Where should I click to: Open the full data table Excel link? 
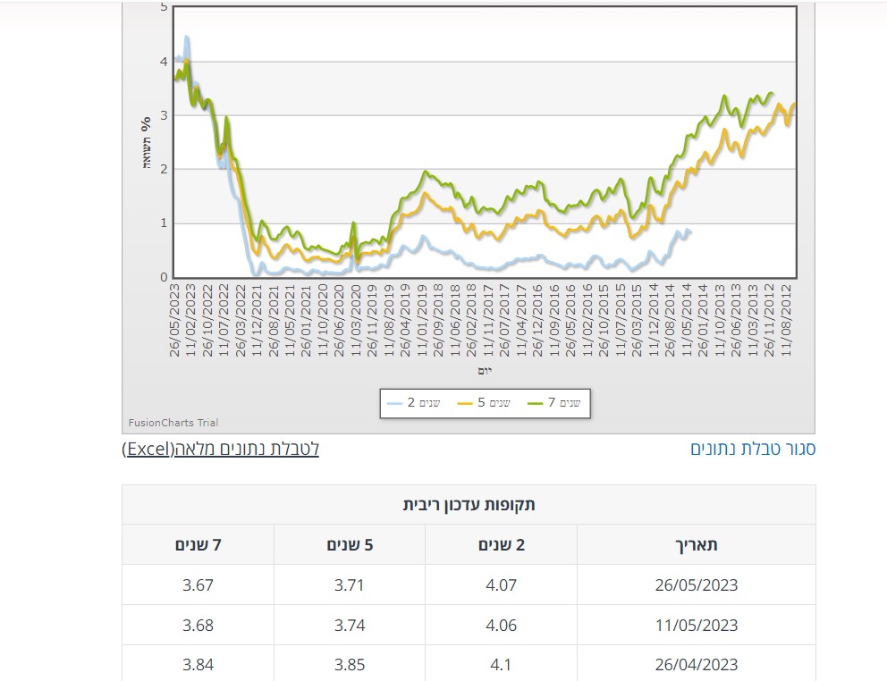pos(221,450)
